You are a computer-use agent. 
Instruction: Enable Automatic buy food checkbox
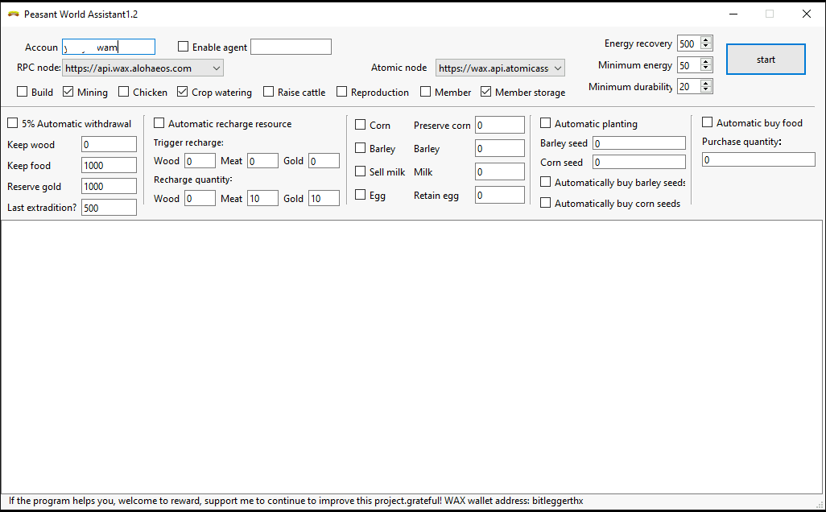click(x=708, y=122)
